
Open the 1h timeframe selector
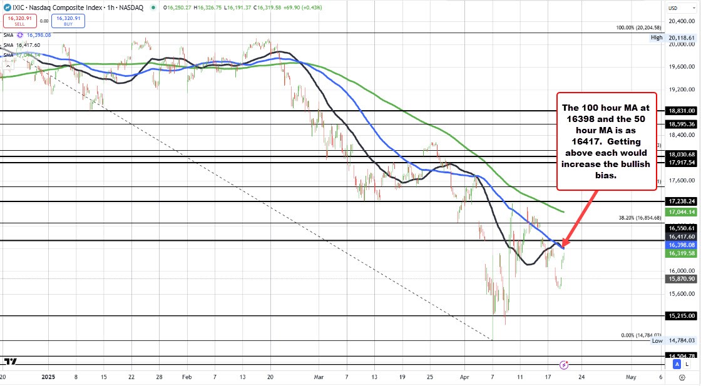[x=110, y=7]
